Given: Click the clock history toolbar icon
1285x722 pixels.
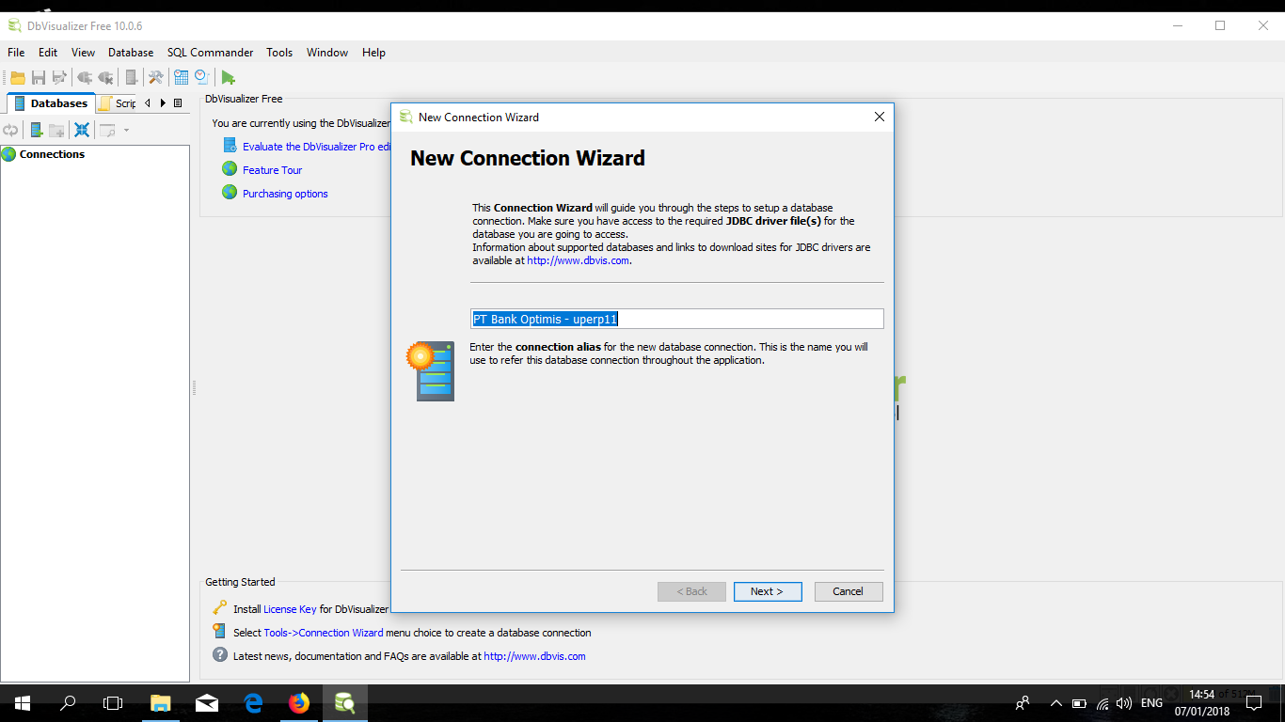Looking at the screenshot, I should 200,77.
